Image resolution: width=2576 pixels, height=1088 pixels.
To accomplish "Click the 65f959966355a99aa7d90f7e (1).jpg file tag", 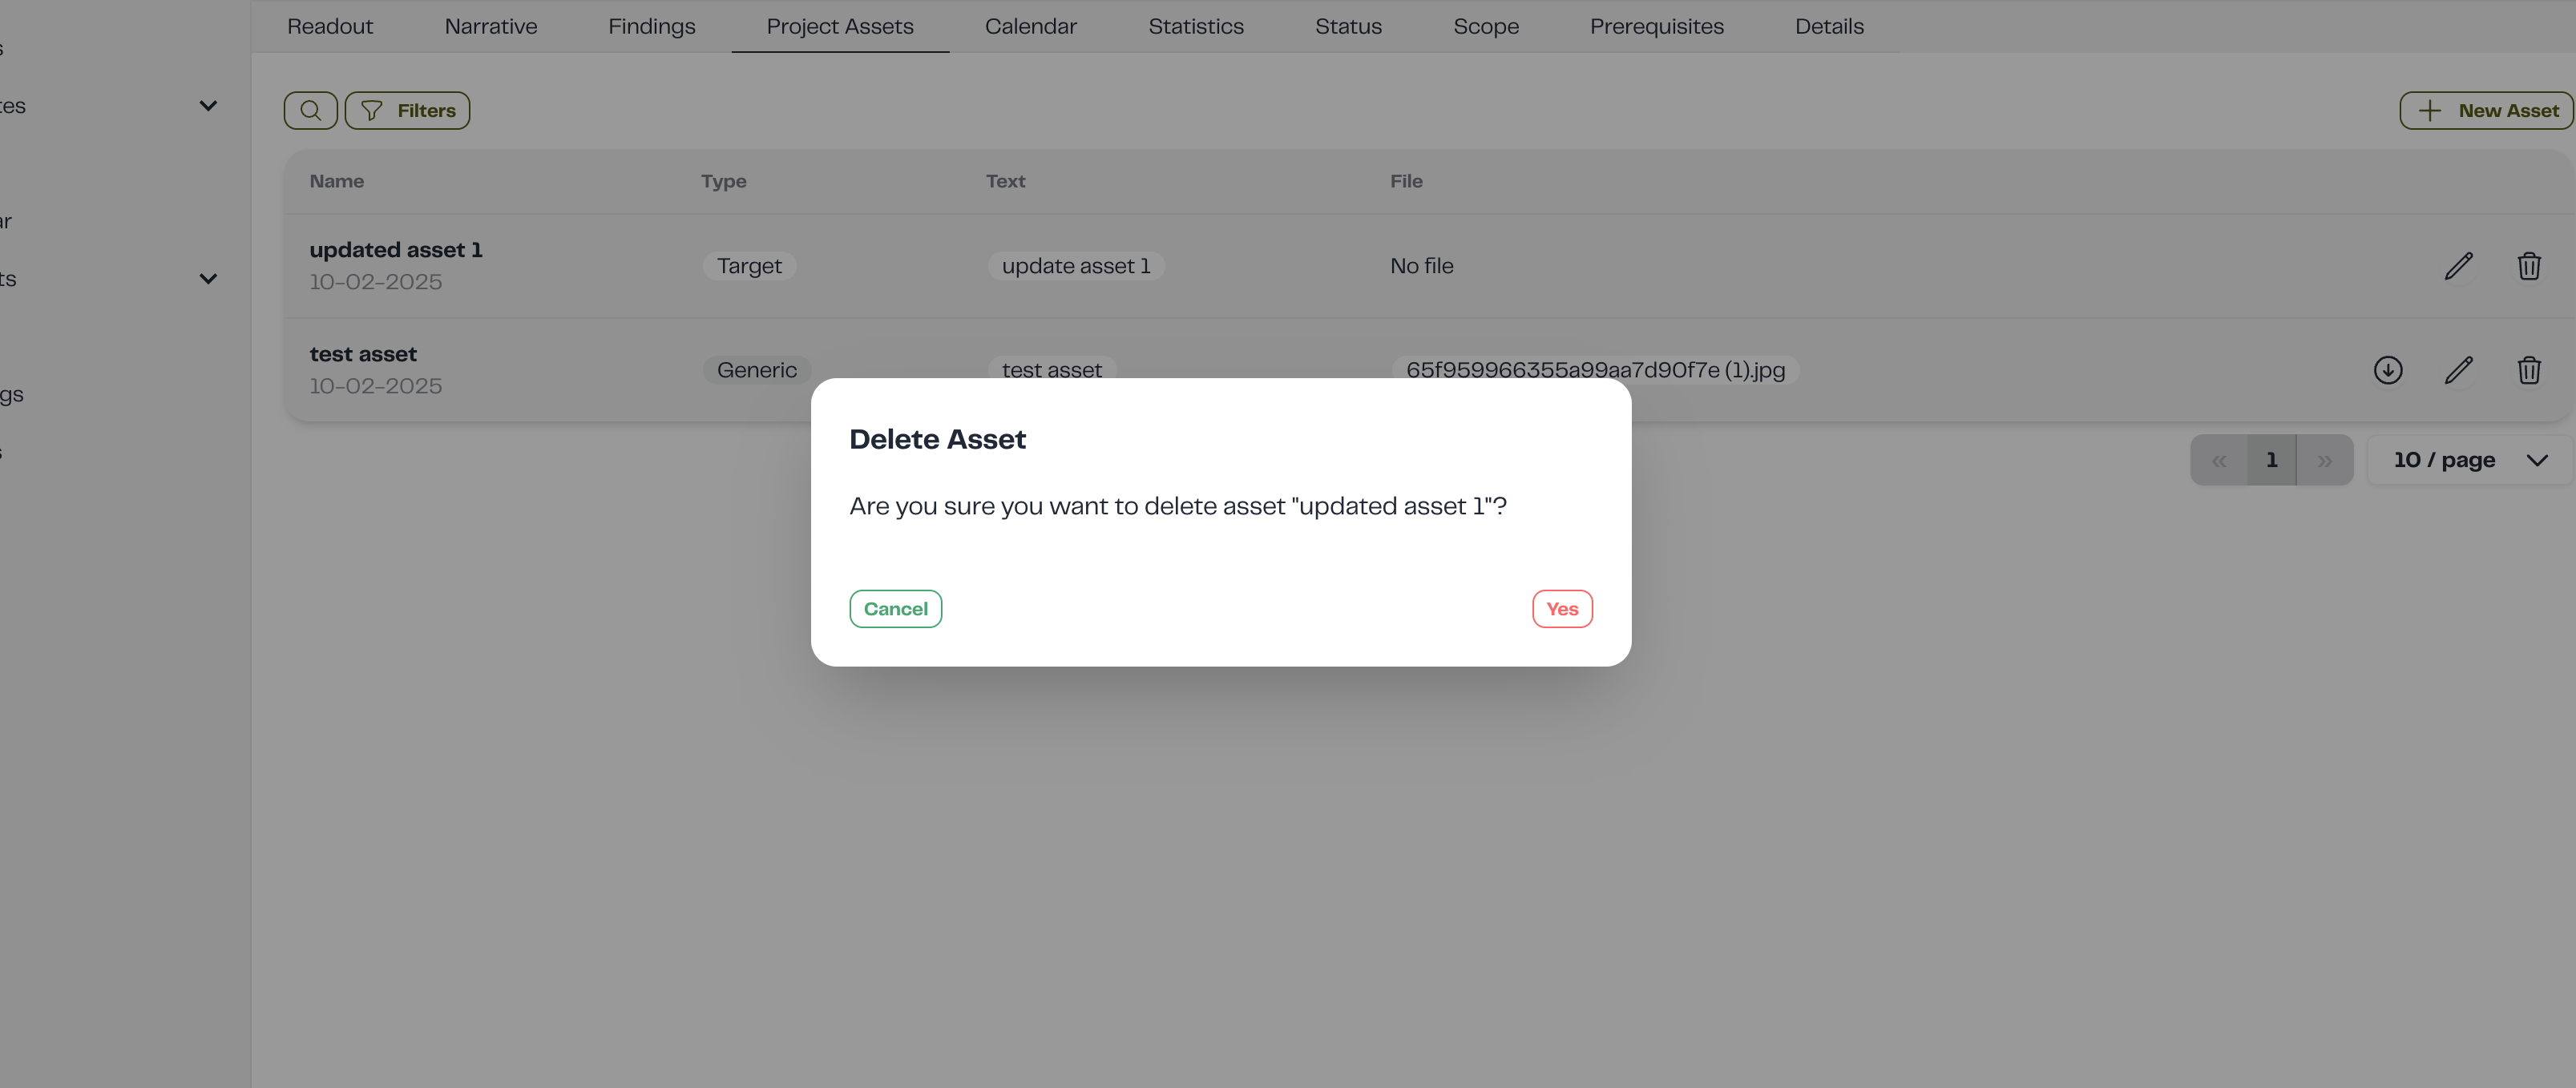I will tap(1595, 370).
